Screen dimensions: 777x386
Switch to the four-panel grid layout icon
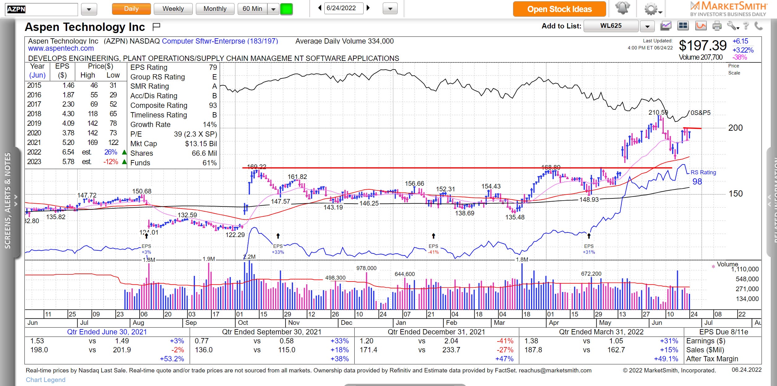click(x=683, y=26)
